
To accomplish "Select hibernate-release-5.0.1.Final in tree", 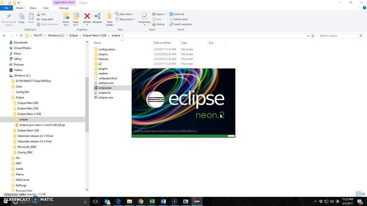I will (34, 141).
